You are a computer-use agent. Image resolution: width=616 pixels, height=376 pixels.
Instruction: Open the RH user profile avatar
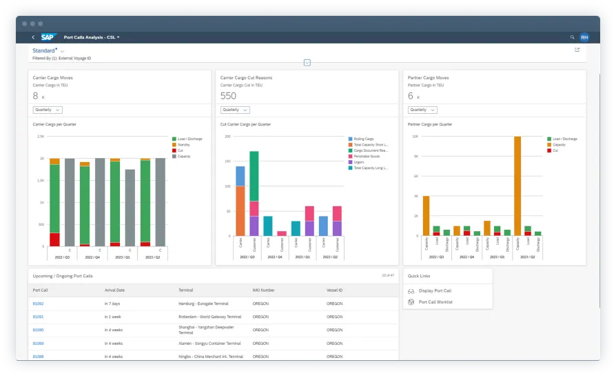[584, 37]
